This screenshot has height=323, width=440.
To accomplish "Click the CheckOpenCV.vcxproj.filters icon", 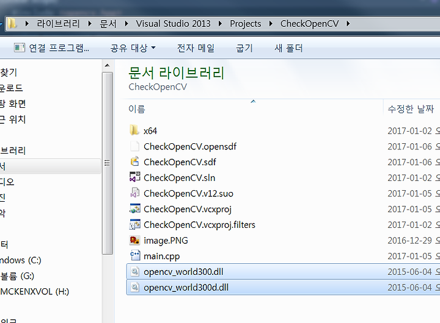I will [x=134, y=224].
